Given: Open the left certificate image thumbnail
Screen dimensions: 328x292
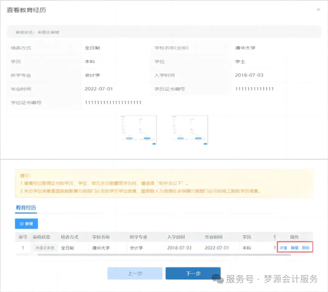Looking at the screenshot, I should coord(138,130).
